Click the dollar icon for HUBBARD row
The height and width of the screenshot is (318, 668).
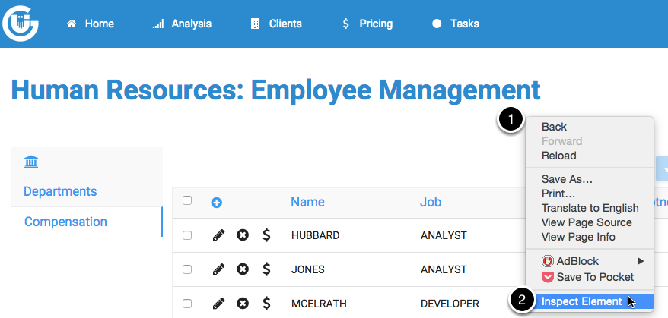[266, 235]
